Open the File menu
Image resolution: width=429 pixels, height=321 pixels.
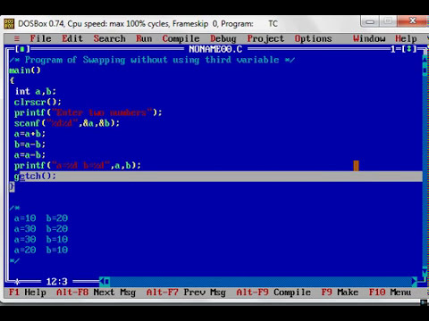(x=40, y=38)
